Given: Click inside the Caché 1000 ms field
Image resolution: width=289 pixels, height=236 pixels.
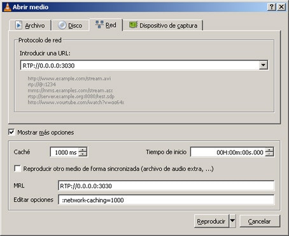Looking at the screenshot, I should 64,152.
